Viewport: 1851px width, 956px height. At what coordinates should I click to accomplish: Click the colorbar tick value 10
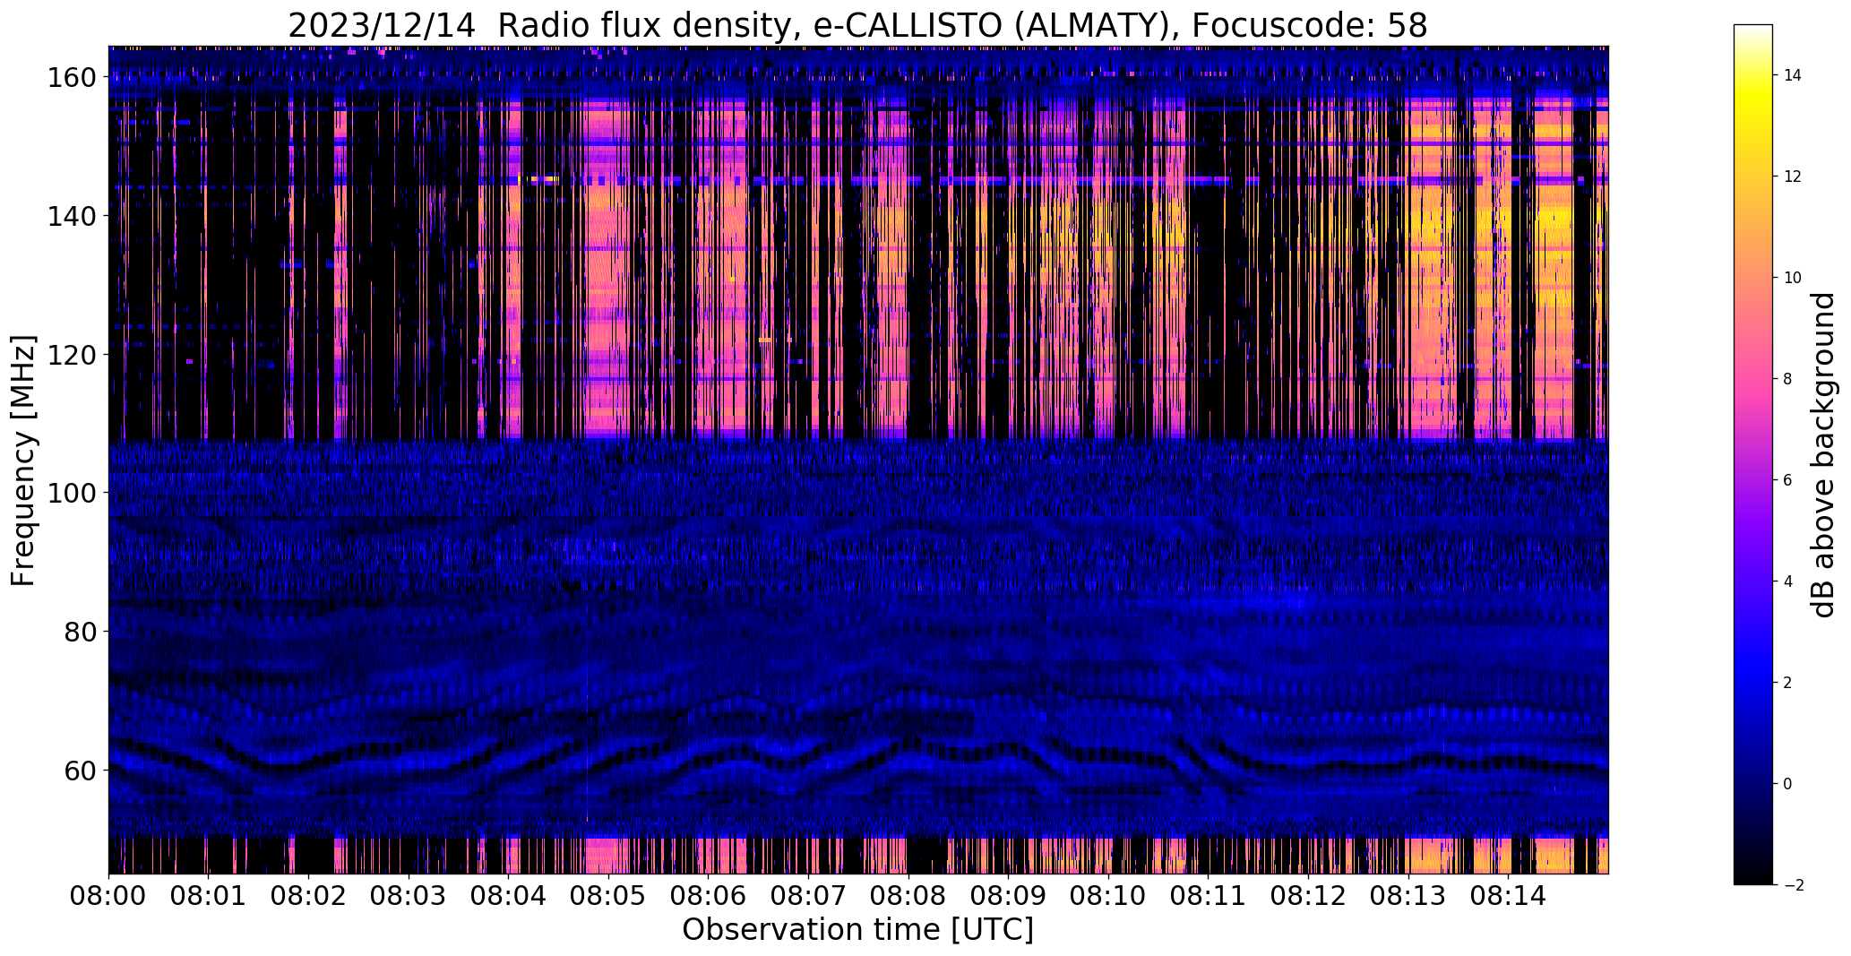(1792, 278)
